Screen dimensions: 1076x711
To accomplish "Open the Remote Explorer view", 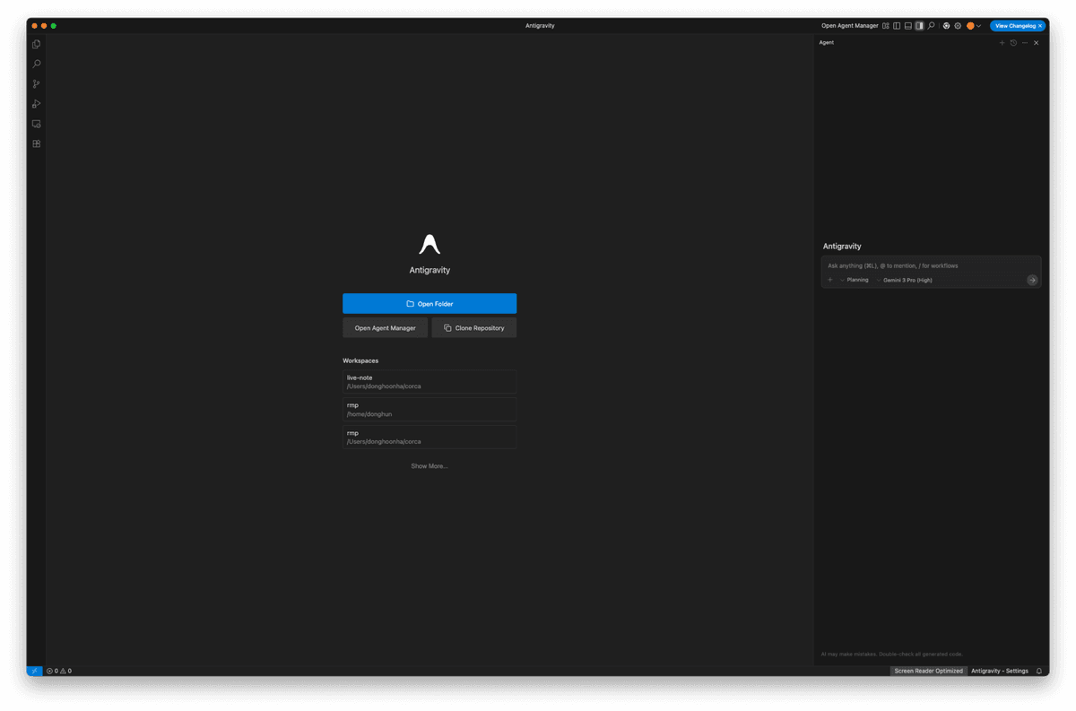I will click(36, 124).
